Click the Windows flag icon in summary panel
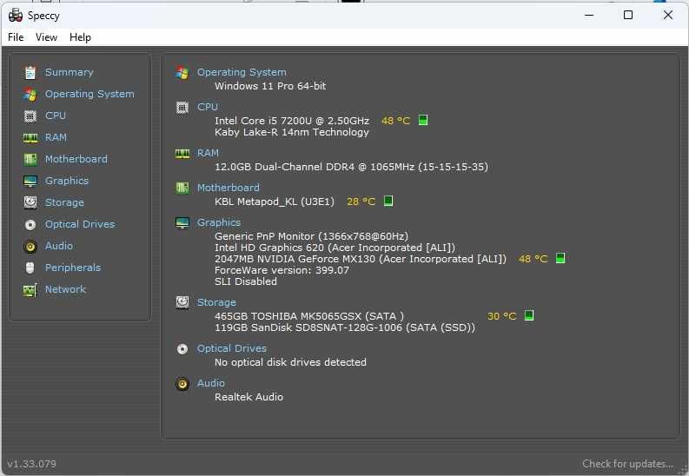The width and height of the screenshot is (689, 476). pyautogui.click(x=182, y=72)
